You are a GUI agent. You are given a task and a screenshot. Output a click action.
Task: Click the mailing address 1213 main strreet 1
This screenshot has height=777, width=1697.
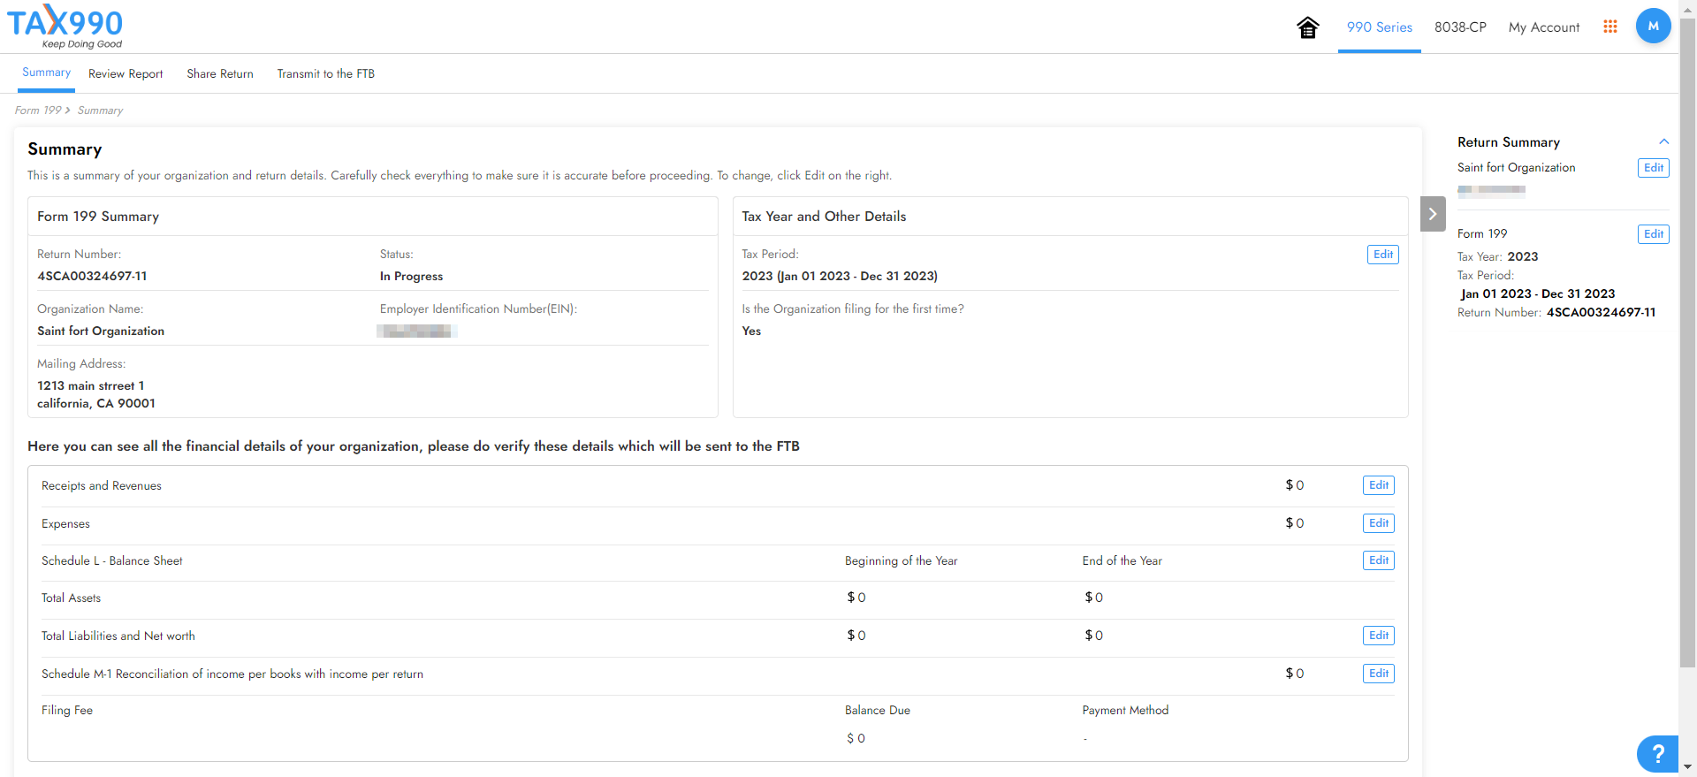click(x=90, y=385)
